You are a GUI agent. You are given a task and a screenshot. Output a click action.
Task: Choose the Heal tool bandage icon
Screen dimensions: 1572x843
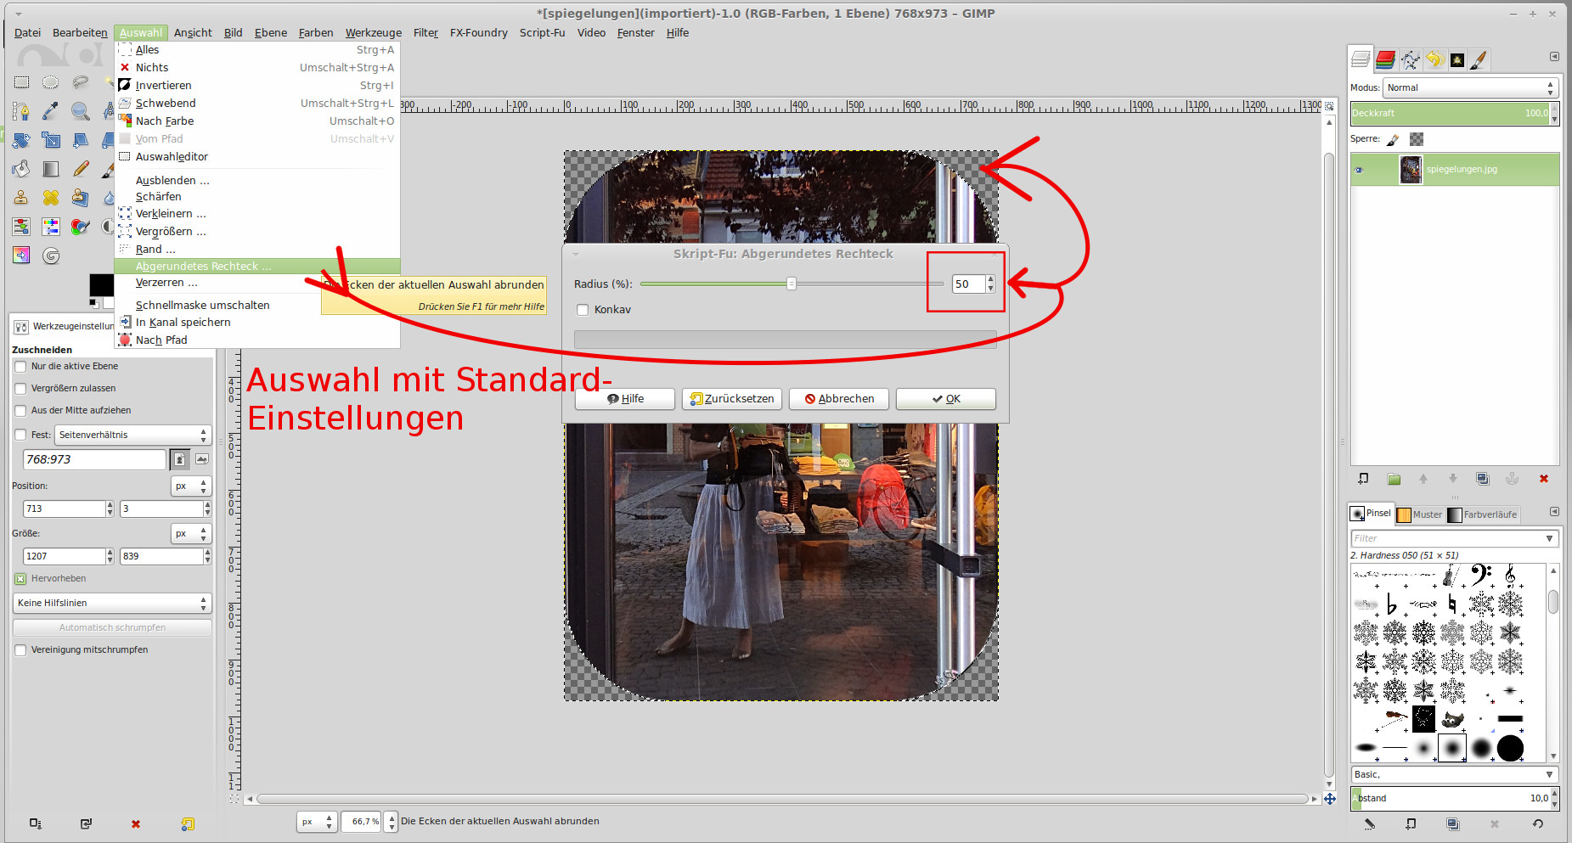[x=51, y=198]
